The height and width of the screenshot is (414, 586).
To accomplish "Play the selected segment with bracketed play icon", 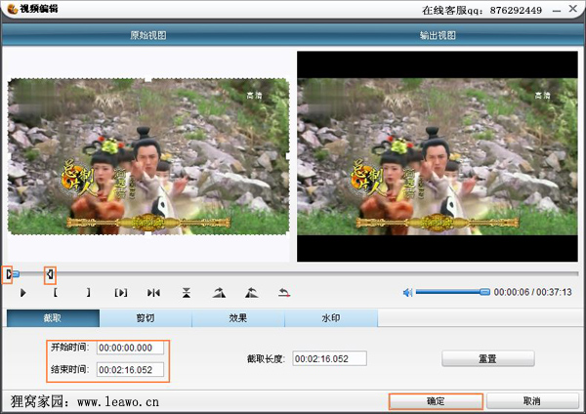I will click(121, 293).
